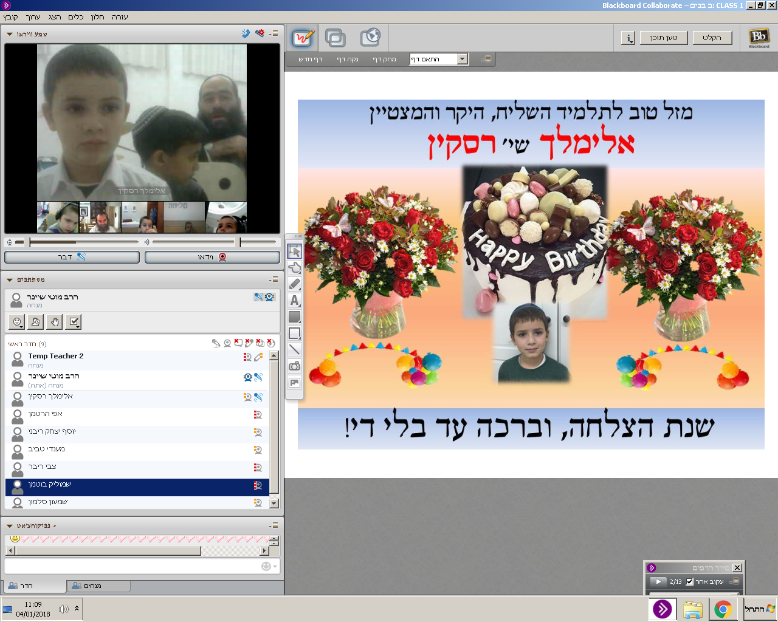Open the Edit (ערוך) menu
This screenshot has width=778, height=622.
pos(33,17)
